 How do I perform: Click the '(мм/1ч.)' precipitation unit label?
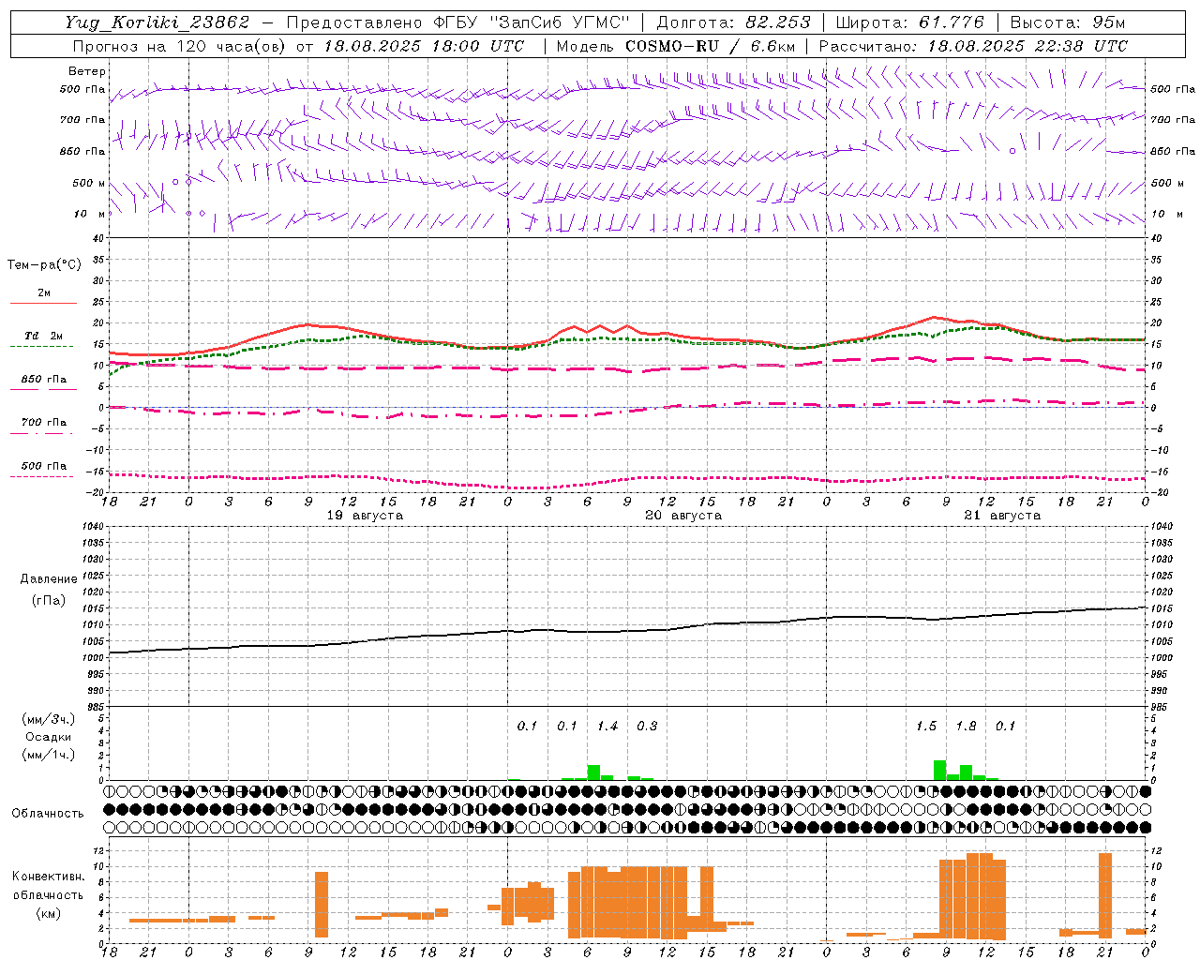tap(49, 755)
